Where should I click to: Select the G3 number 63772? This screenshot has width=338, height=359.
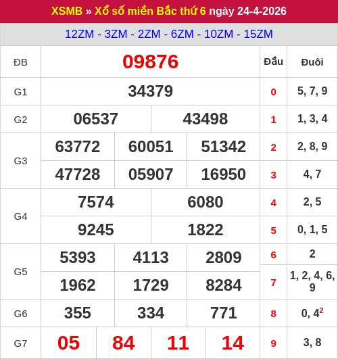coord(78,147)
